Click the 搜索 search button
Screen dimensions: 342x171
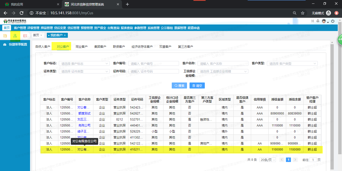(x=179, y=85)
